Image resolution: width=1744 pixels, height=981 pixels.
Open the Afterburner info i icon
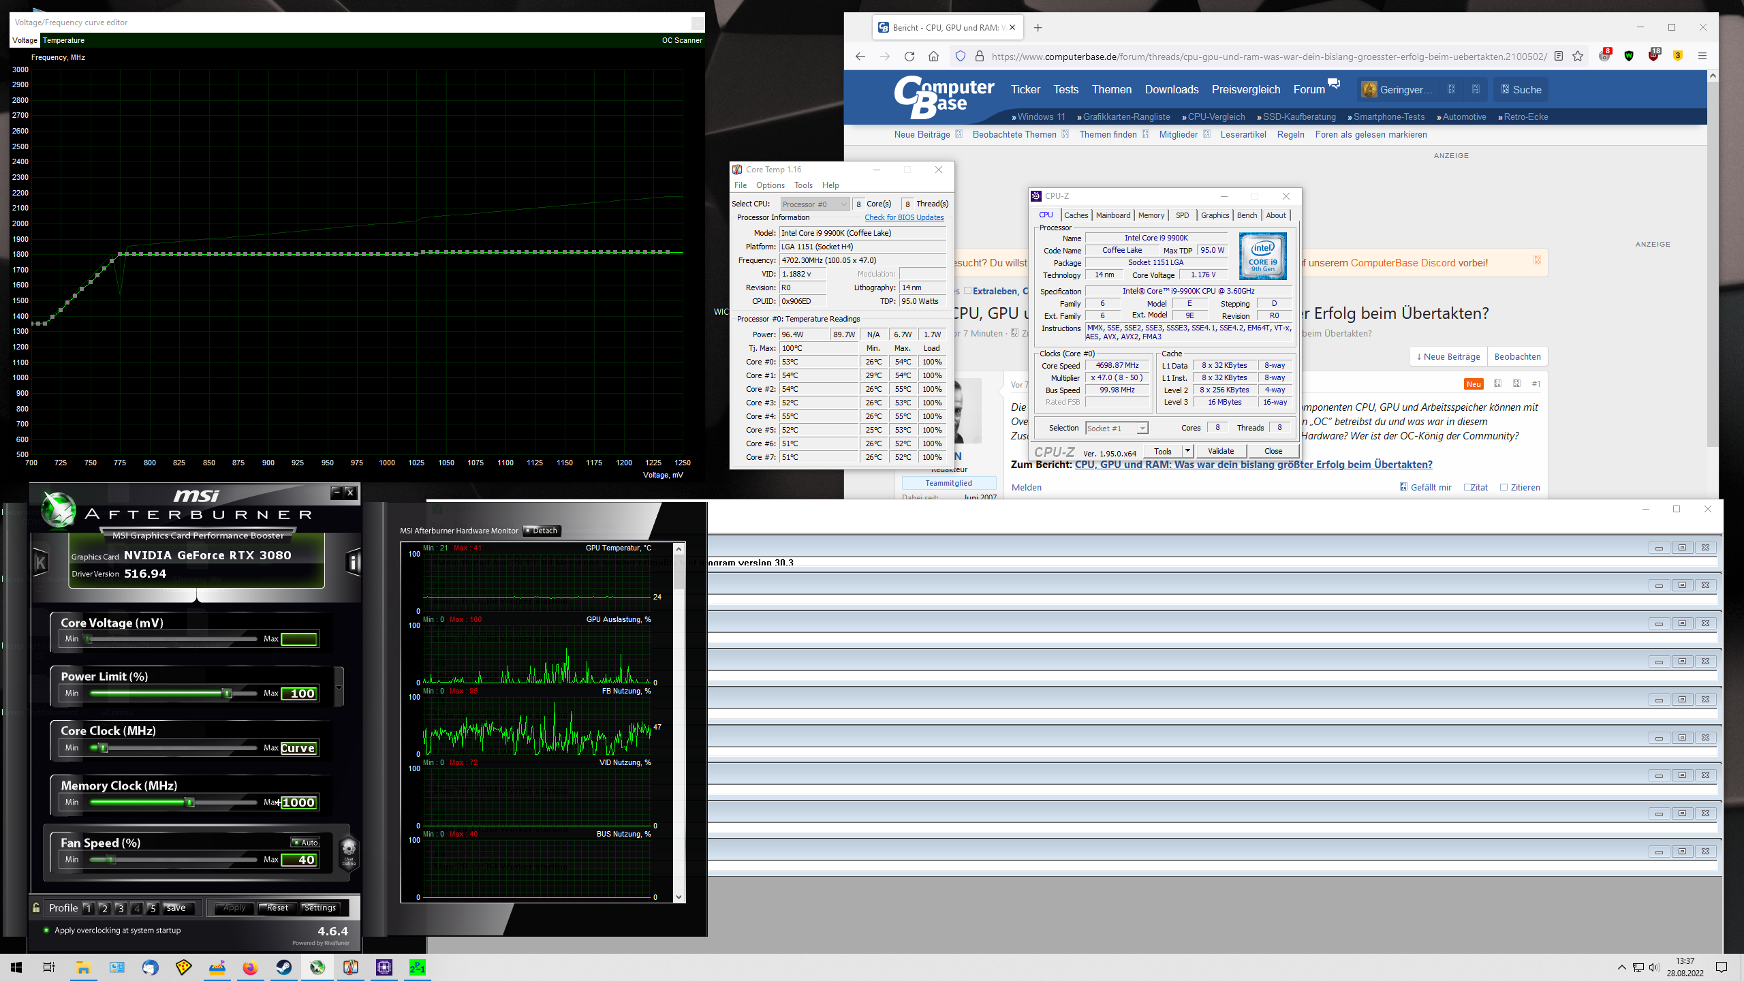tap(353, 563)
